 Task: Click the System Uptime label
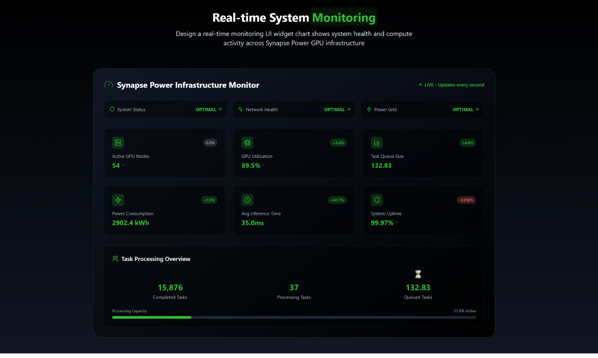(x=386, y=213)
